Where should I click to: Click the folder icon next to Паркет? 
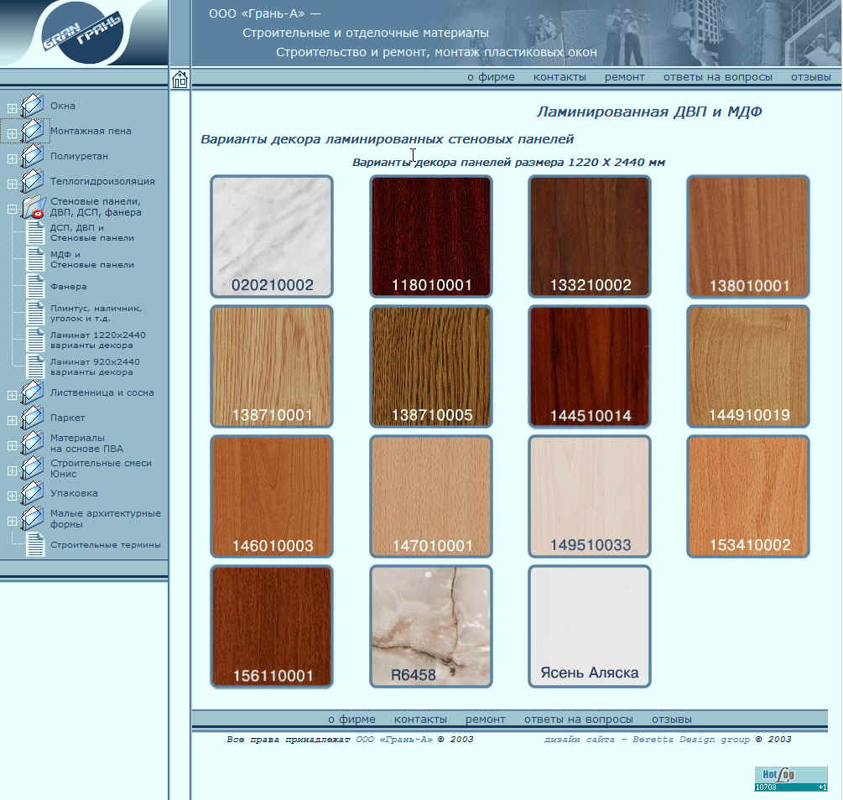(x=32, y=417)
